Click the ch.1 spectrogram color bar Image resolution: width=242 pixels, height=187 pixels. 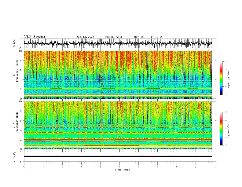(x=221, y=78)
